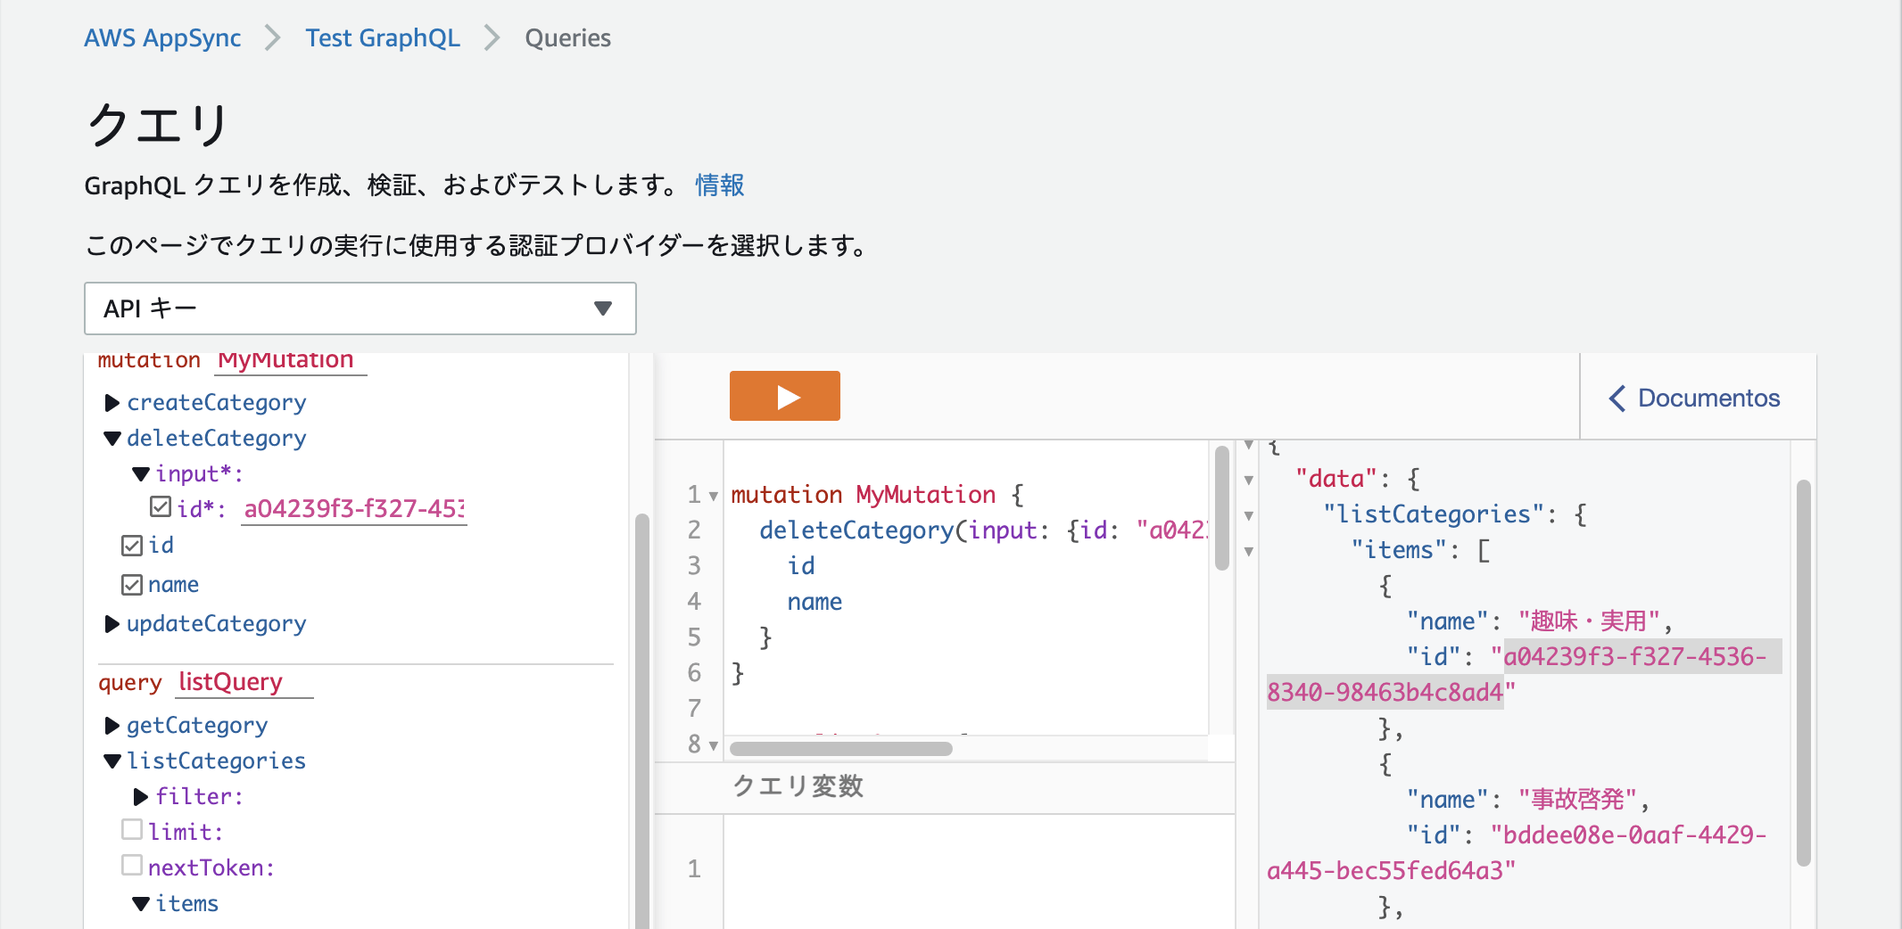Collapse the listCategories query
This screenshot has height=929, width=1902.
click(x=112, y=761)
